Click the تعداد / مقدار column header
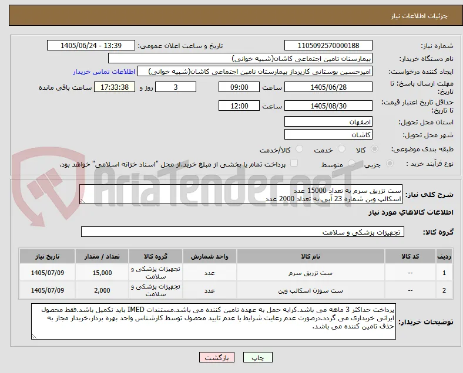The height and width of the screenshot is (373, 463). click(102, 256)
